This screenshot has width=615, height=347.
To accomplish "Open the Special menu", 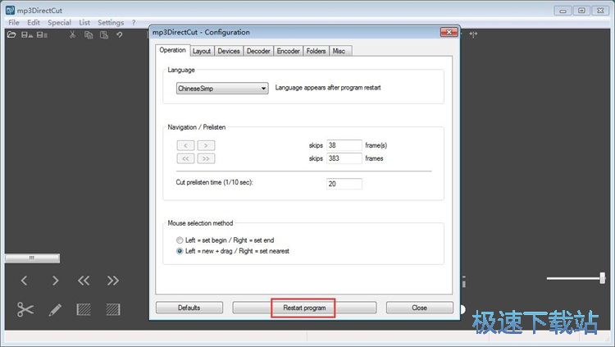I will (x=59, y=22).
